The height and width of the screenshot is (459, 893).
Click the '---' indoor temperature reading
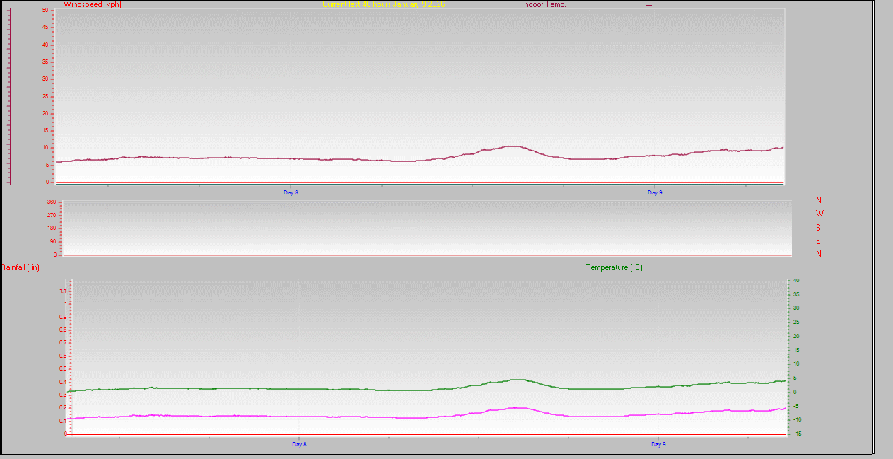[648, 5]
